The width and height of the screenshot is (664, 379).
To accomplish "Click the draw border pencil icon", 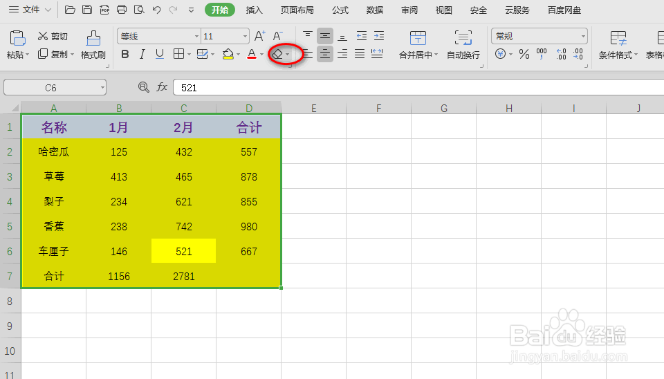I will [x=203, y=54].
